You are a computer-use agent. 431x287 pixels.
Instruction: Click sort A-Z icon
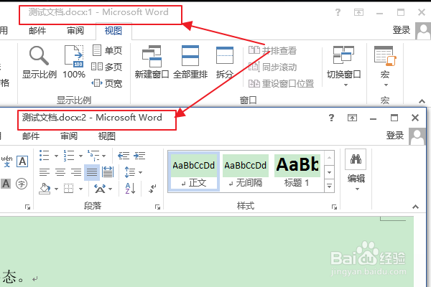point(130,189)
